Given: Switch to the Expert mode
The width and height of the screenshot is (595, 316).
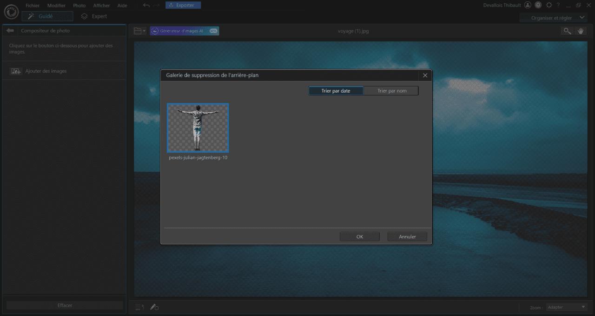Looking at the screenshot, I should [x=94, y=16].
